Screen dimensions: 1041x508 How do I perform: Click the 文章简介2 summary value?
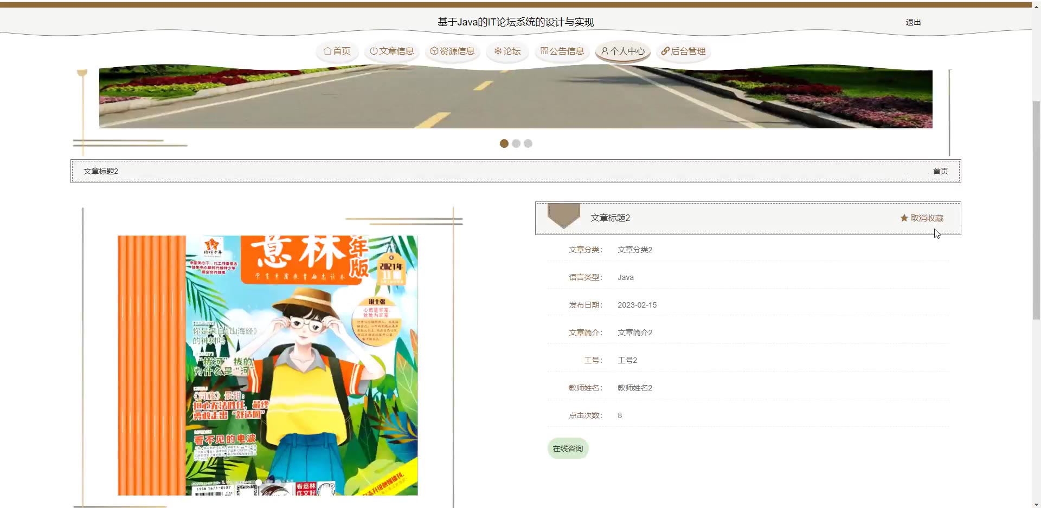635,333
